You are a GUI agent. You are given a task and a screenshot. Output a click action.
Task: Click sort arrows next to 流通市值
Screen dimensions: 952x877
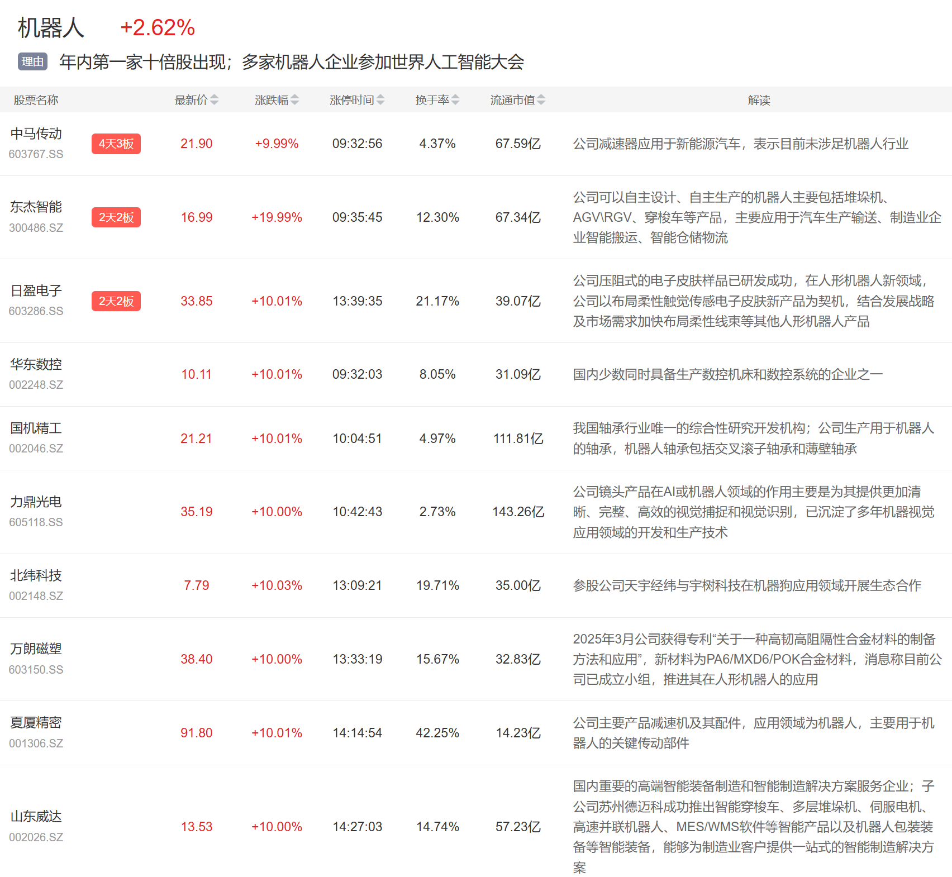tap(541, 100)
